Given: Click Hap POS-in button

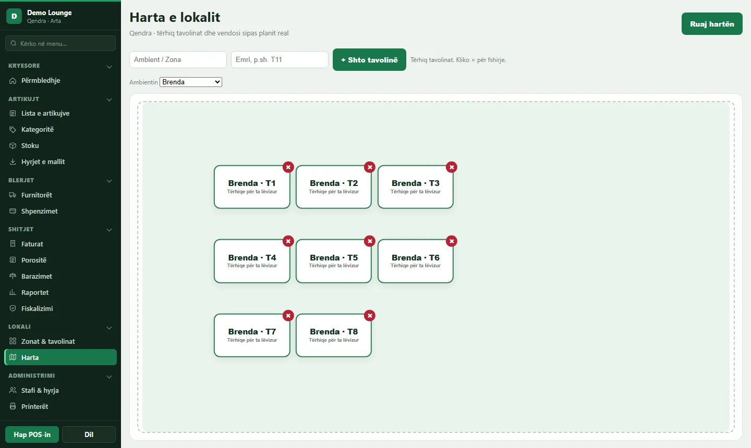Looking at the screenshot, I should click(x=32, y=434).
